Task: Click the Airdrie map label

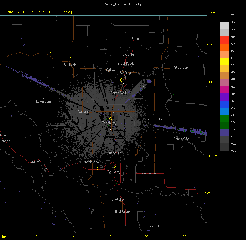Action: point(115,153)
